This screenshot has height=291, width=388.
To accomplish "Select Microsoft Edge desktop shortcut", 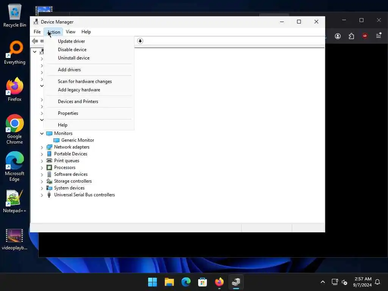I will click(15, 166).
